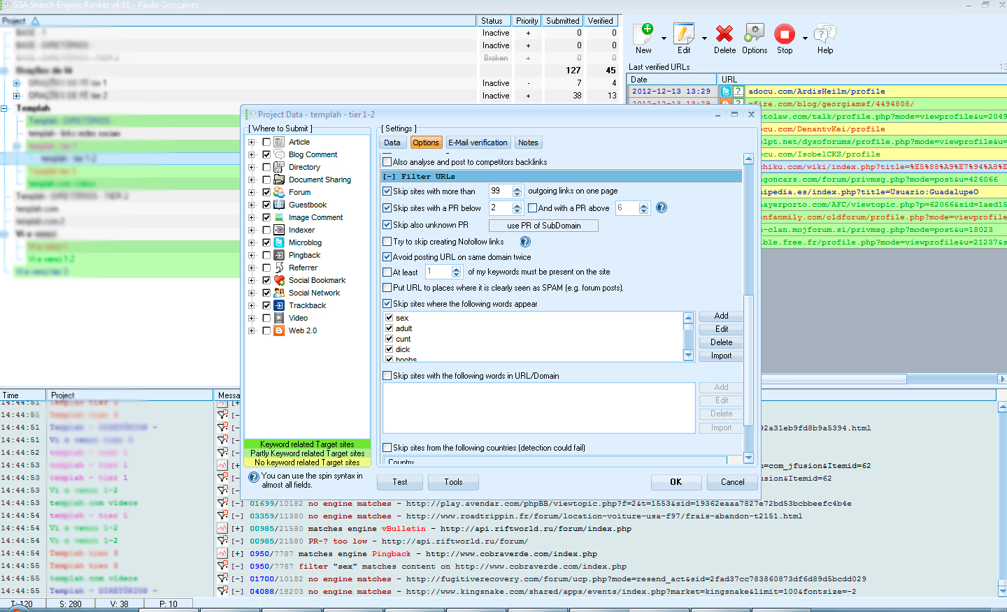Screen dimensions: 1007x612
Task: Click the outgoing links value field 99
Action: point(500,191)
